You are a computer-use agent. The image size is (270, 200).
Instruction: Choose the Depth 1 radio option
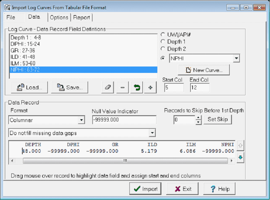(163, 41)
